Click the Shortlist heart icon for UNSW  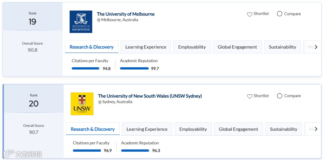(249, 96)
